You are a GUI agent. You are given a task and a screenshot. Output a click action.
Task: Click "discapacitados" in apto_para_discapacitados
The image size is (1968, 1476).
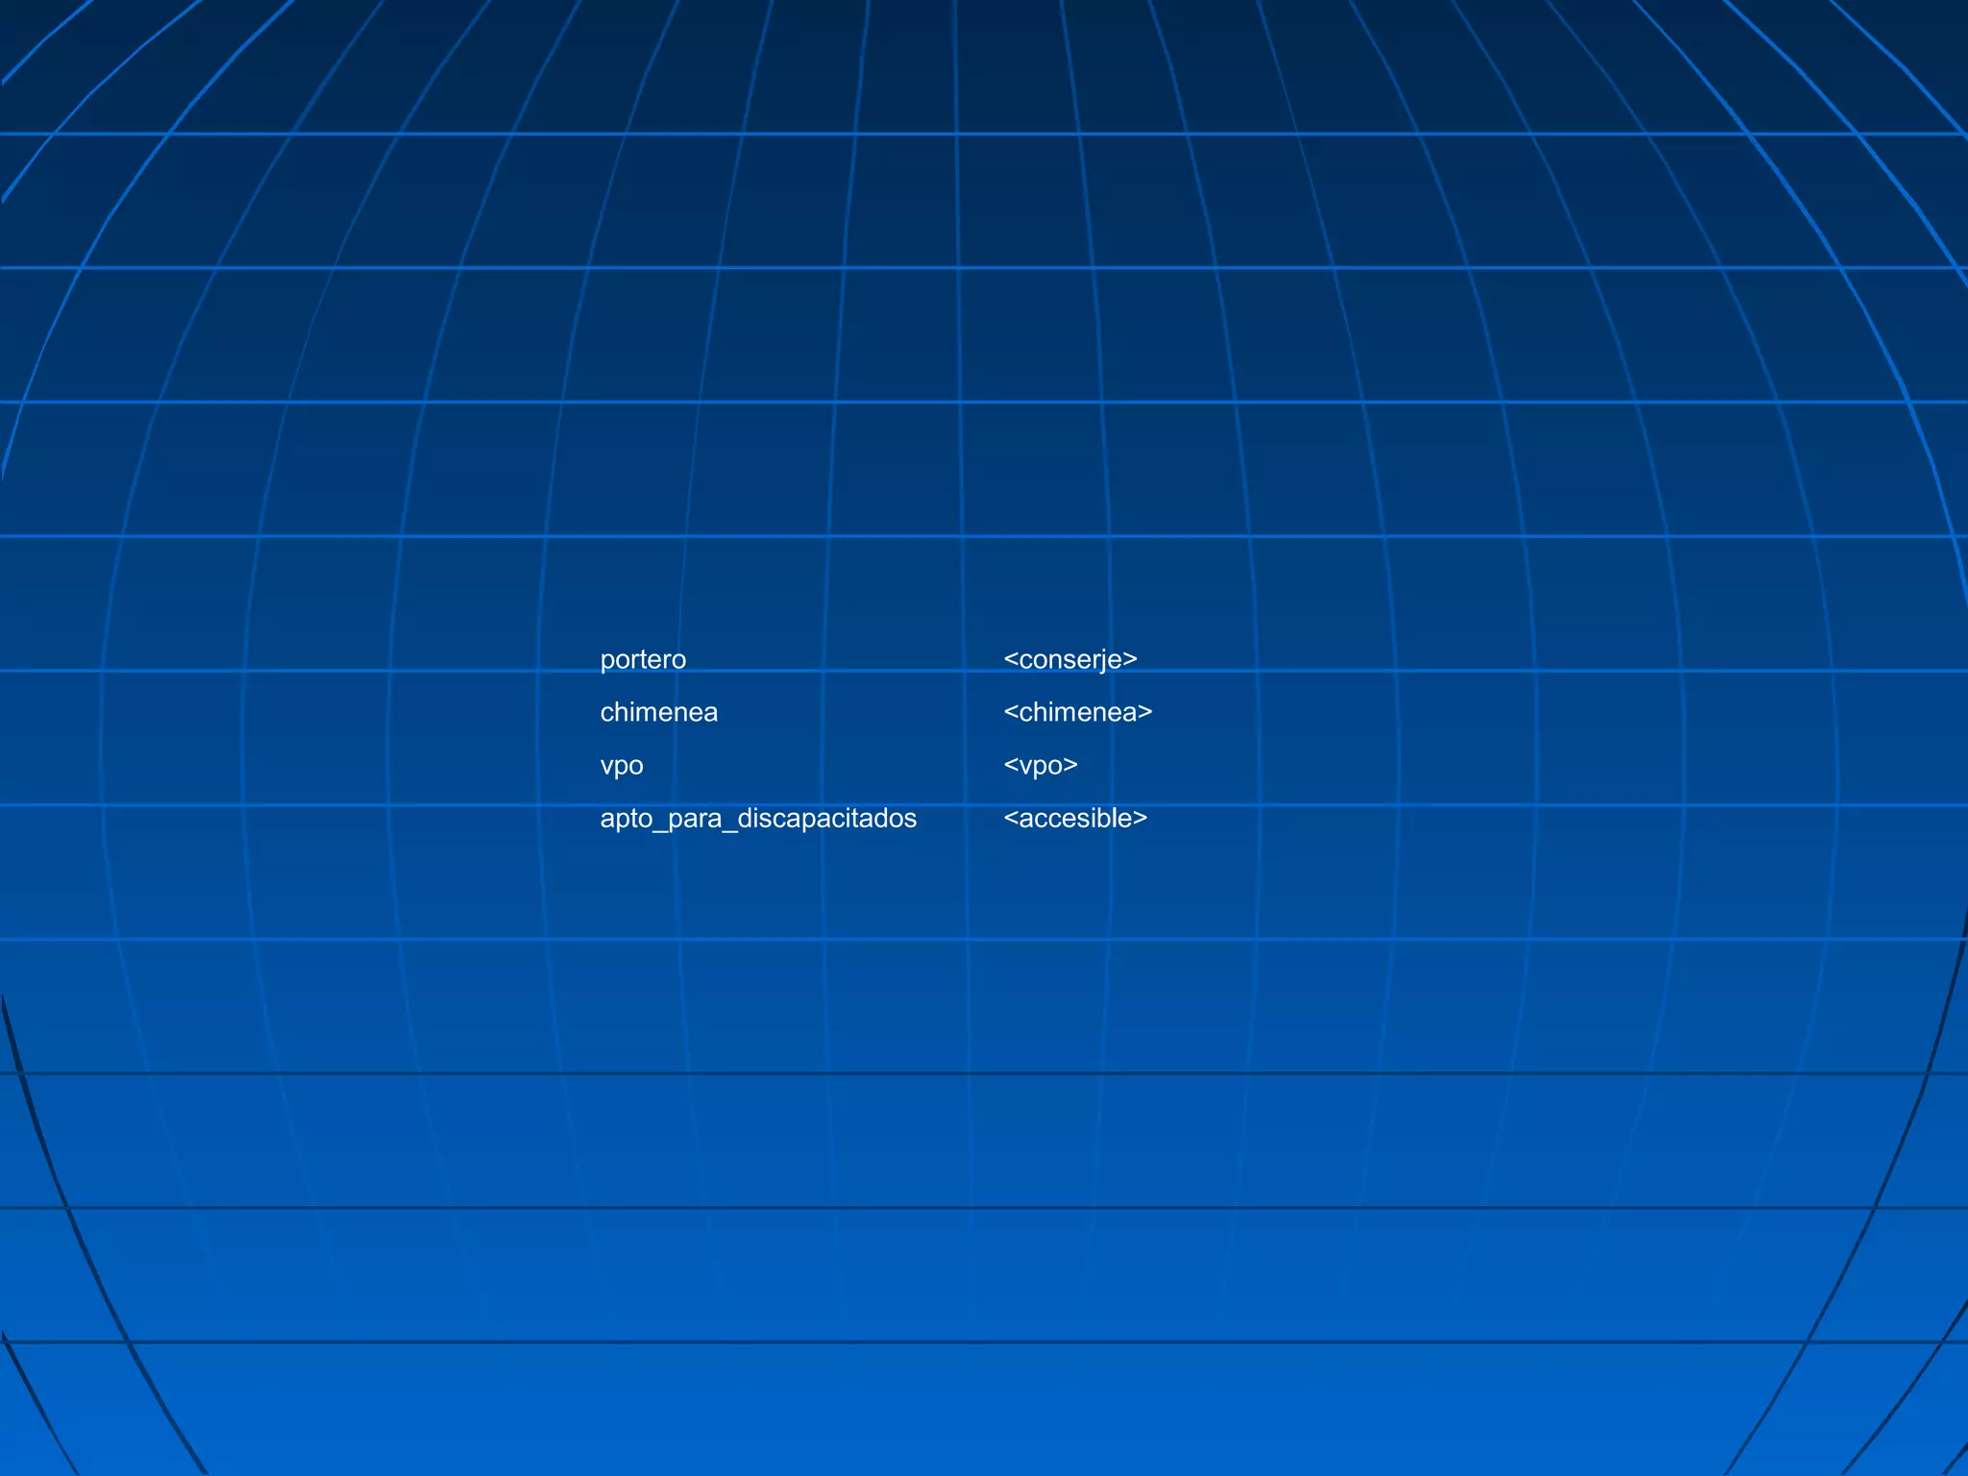click(826, 819)
